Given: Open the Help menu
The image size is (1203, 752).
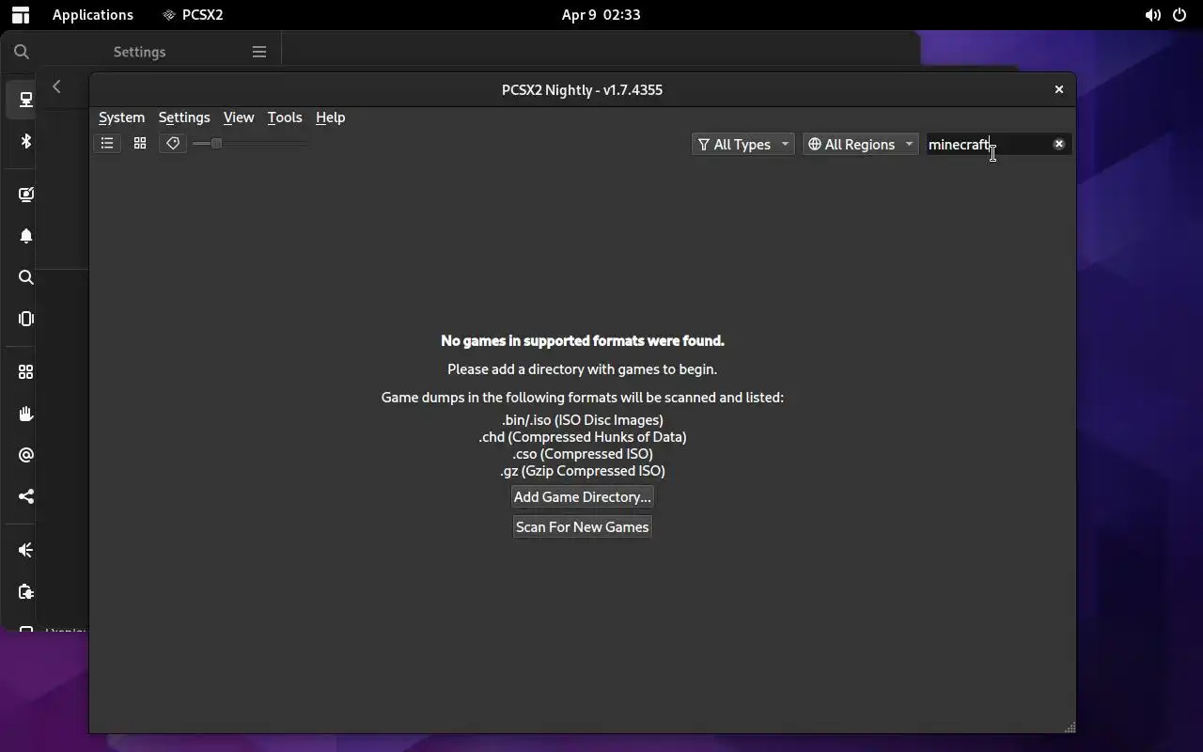Looking at the screenshot, I should point(330,117).
